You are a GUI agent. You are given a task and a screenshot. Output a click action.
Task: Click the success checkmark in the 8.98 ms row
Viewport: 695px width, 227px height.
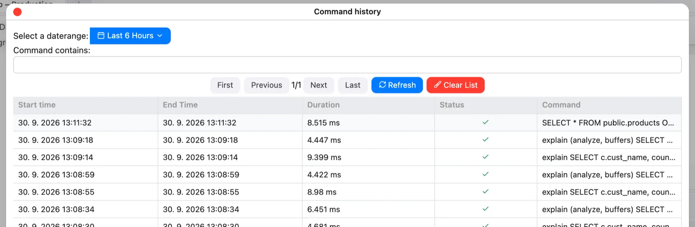coord(486,192)
